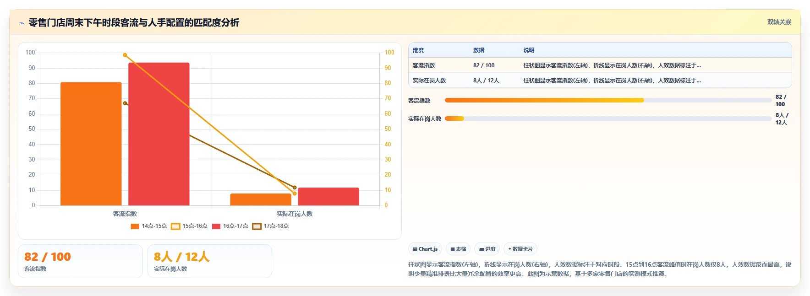Click the 8人 / 12人 value beside progress bar

782,119
